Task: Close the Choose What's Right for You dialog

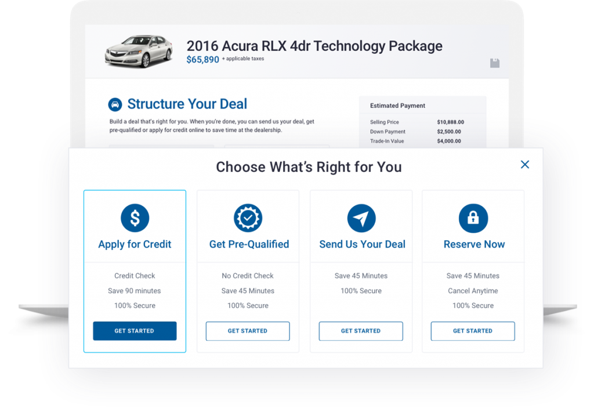Action: click(525, 164)
